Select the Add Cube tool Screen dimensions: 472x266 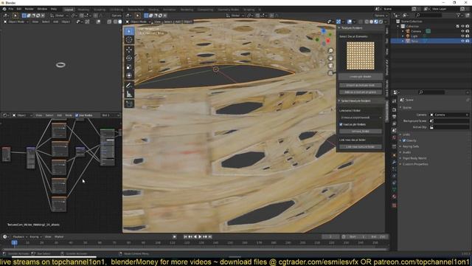pyautogui.click(x=129, y=104)
